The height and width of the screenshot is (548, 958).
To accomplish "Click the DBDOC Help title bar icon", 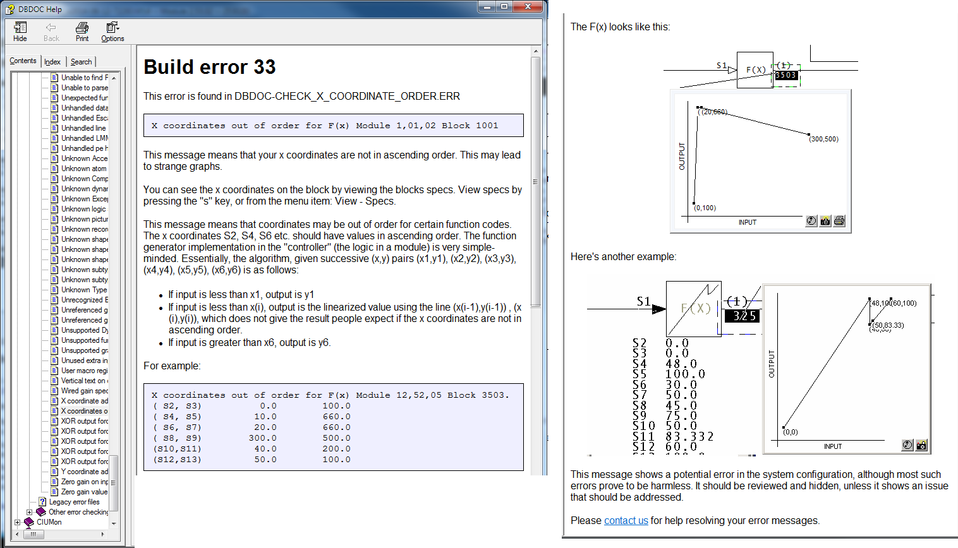I will [x=10, y=9].
